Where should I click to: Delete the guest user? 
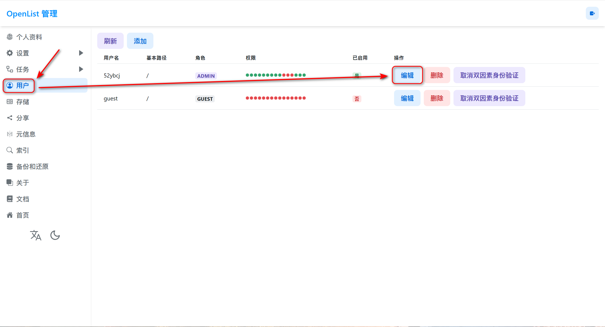(x=436, y=98)
